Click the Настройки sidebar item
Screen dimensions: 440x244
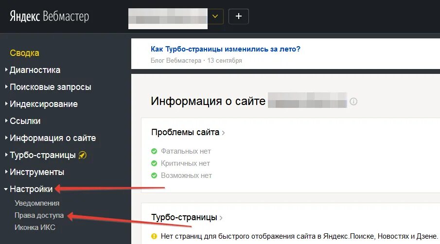click(x=31, y=189)
